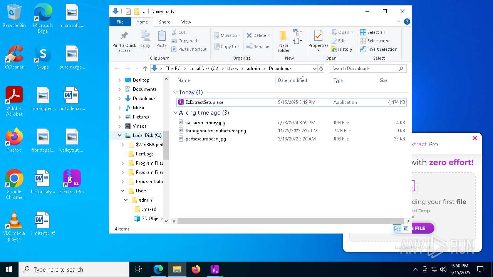Click Paste shortcut command
This screenshot has height=277, width=493.
pos(189,49)
